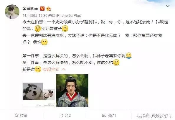Click the 4571 comment count
This screenshot has height=120, width=175.
pyautogui.click(x=112, y=116)
